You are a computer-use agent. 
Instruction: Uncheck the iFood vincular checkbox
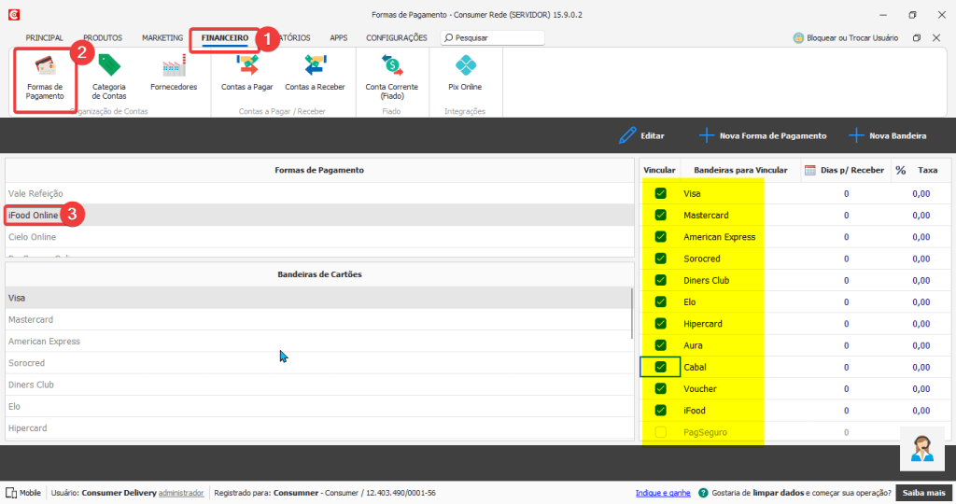click(x=660, y=410)
